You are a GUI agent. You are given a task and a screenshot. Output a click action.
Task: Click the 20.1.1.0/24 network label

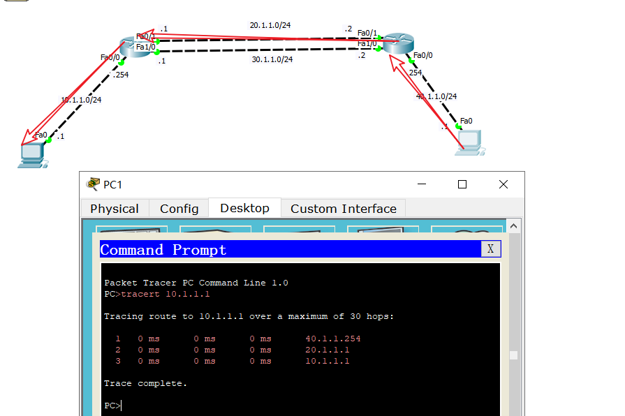pyautogui.click(x=270, y=25)
